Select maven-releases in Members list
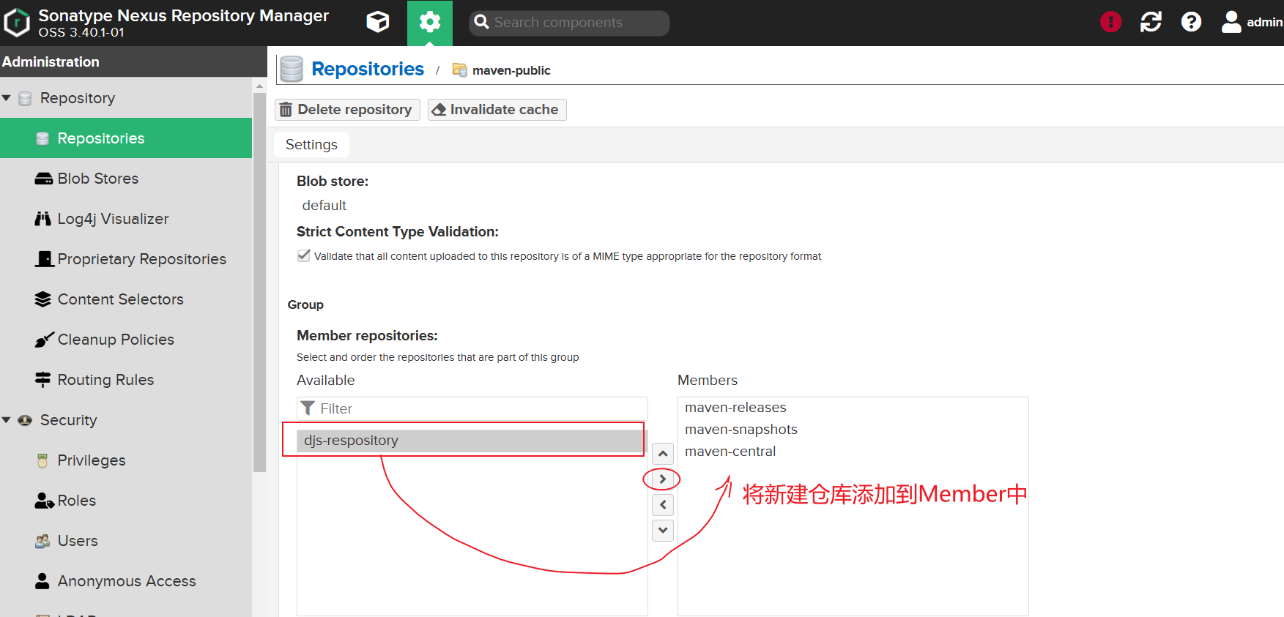 [853, 408]
